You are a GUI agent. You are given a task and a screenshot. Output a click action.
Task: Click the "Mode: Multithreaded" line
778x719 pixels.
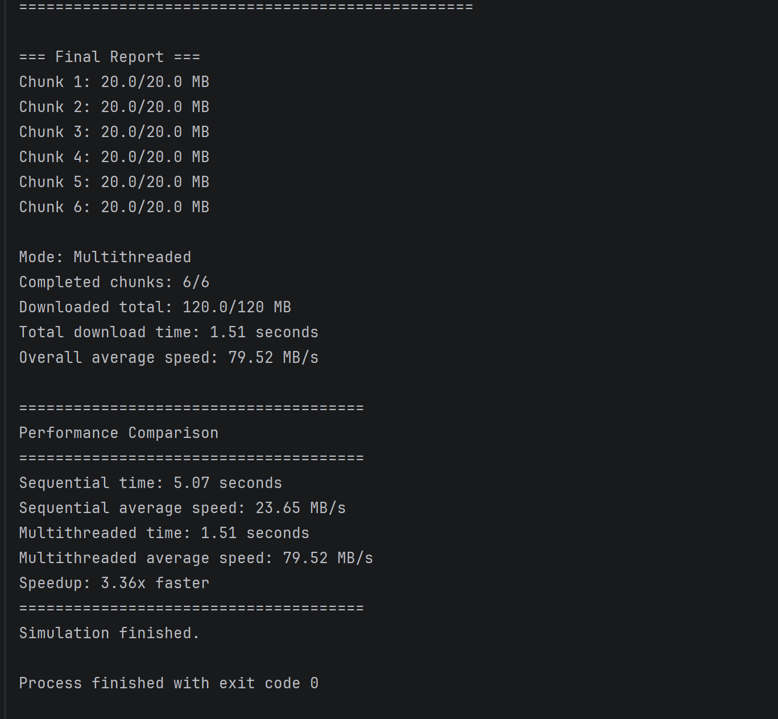pos(105,257)
